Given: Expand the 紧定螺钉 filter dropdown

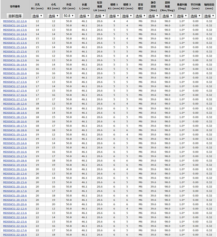Looking at the screenshot, I should (x=140, y=16).
